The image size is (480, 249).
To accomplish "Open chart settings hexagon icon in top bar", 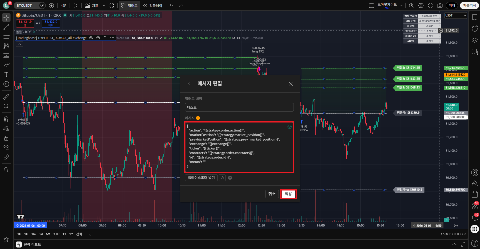I will (x=421, y=5).
